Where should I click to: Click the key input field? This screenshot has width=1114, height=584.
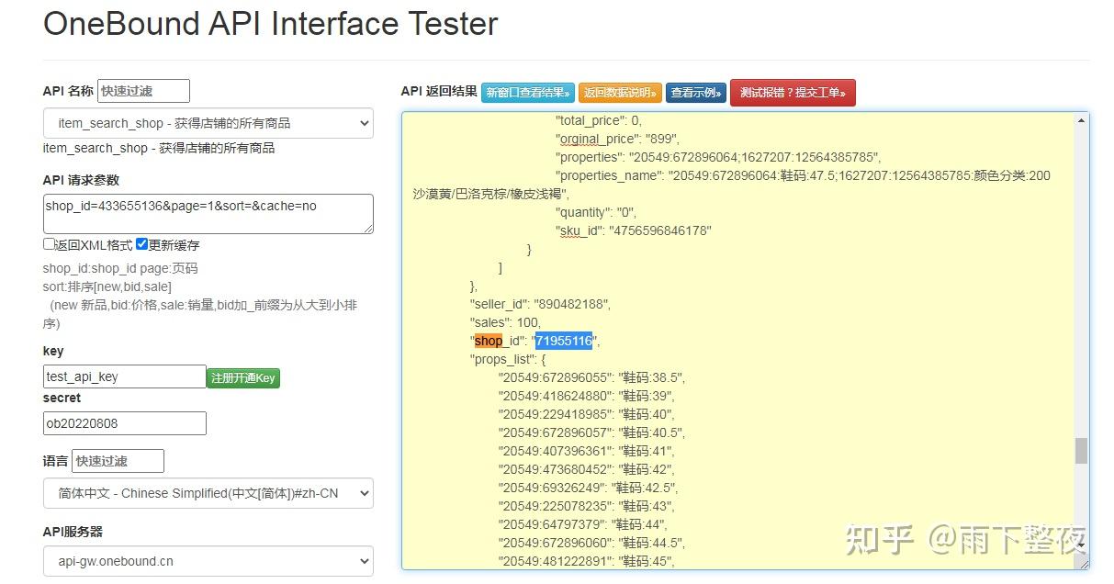pyautogui.click(x=124, y=376)
